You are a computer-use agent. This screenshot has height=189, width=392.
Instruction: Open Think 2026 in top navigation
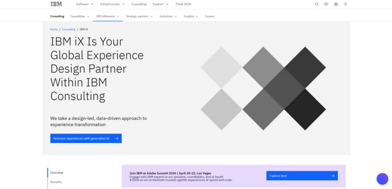183,4
